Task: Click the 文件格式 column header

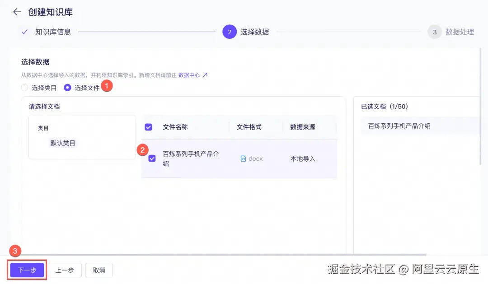Action: click(x=249, y=127)
